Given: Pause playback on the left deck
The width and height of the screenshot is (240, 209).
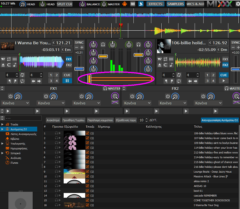Looking at the screenshot, I should (x=67, y=81).
